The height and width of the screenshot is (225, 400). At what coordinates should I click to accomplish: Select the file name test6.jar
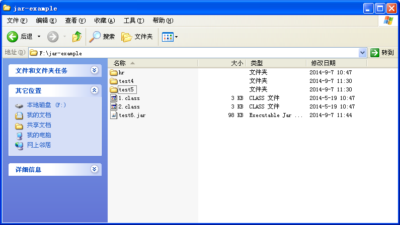pos(132,116)
